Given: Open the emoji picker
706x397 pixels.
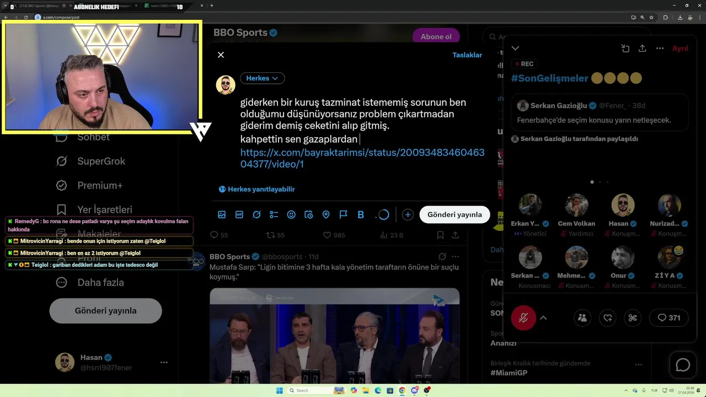Looking at the screenshot, I should coord(291,214).
